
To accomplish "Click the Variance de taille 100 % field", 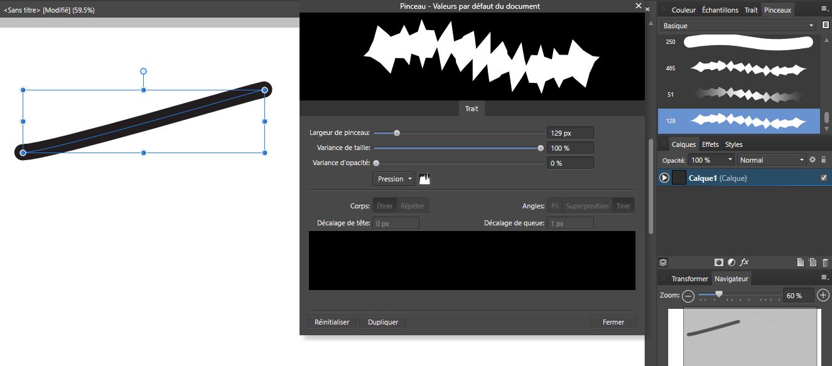I will (570, 148).
